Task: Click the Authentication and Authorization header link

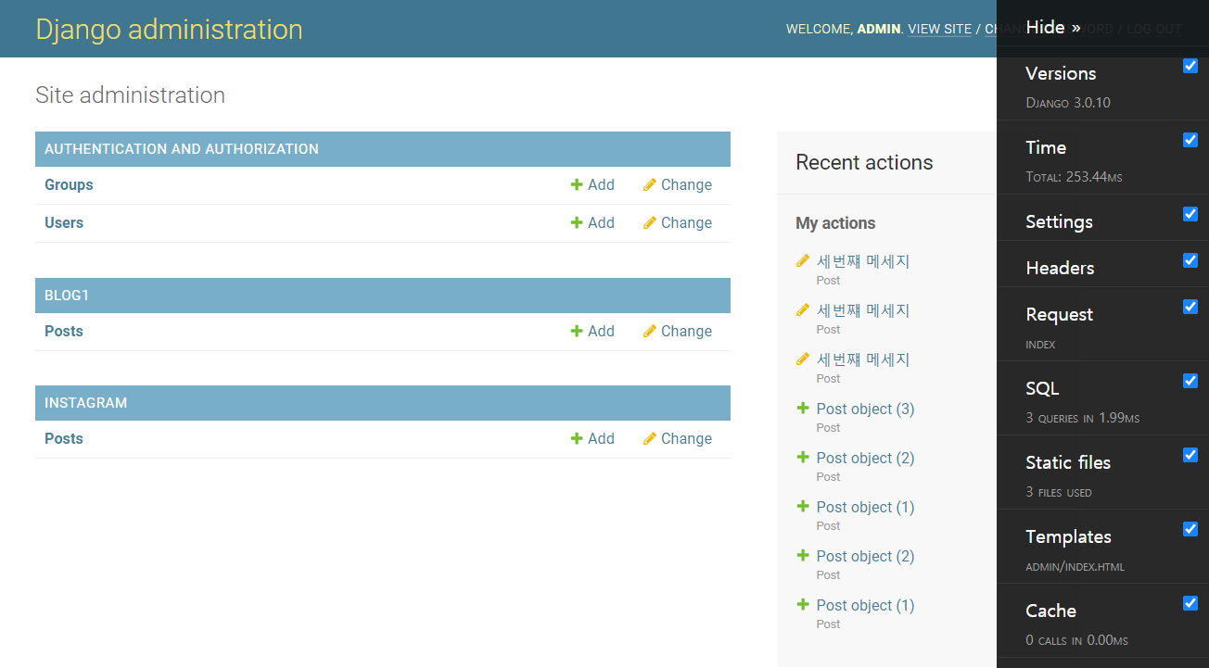Action: tap(182, 149)
